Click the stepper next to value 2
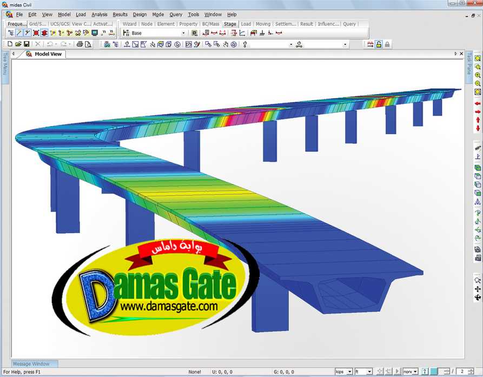 (471, 372)
